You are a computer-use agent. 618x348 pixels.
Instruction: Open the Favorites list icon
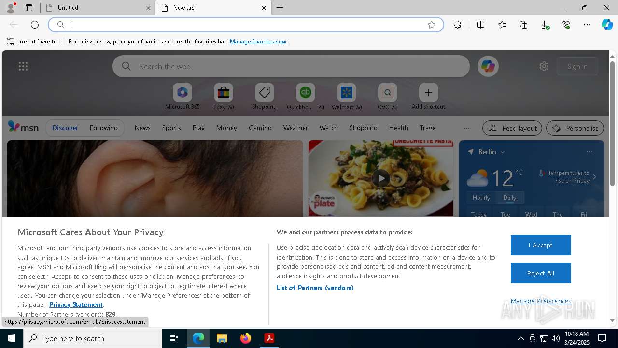pyautogui.click(x=502, y=25)
